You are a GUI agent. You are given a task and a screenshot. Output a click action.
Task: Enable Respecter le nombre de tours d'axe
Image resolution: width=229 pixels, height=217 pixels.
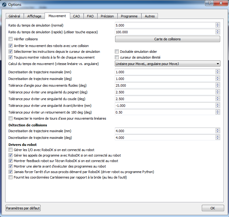pos(10,118)
